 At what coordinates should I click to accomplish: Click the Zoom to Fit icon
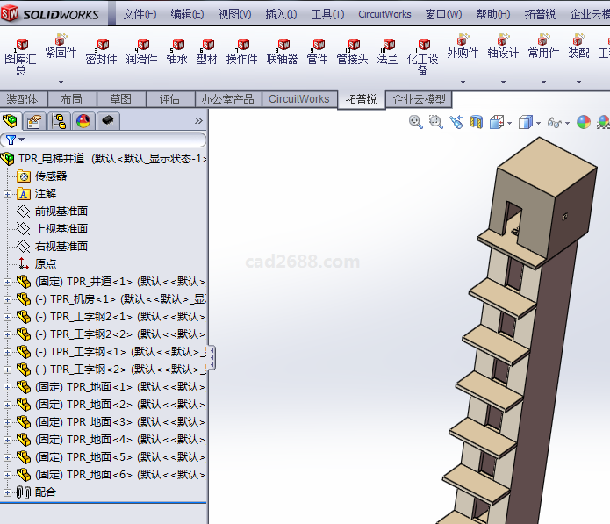(416, 123)
